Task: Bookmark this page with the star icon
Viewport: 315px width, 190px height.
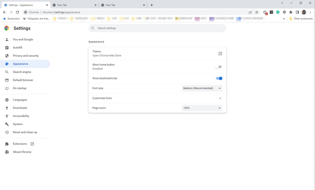Action: [x=257, y=12]
